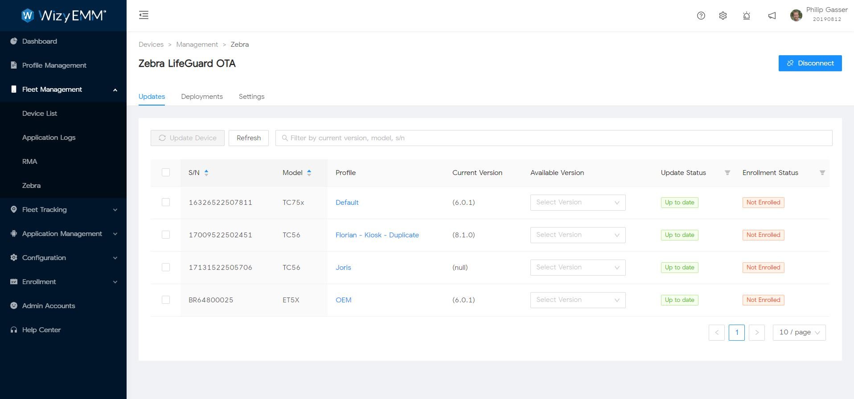Open Select Version dropdown for device 17009522502451
The height and width of the screenshot is (399, 854).
578,235
